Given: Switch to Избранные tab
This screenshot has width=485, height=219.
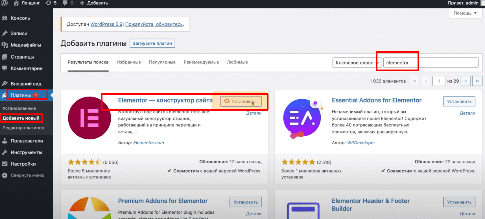Looking at the screenshot, I should (x=129, y=62).
